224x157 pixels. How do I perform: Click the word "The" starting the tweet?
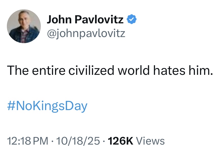[18, 70]
